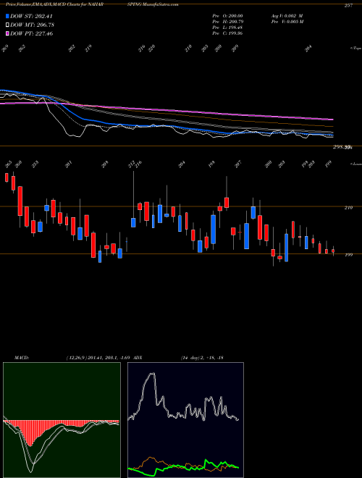This screenshot has height=478, width=362.
Task: Click the first red candlestick labeled 263
Action: [7, 177]
